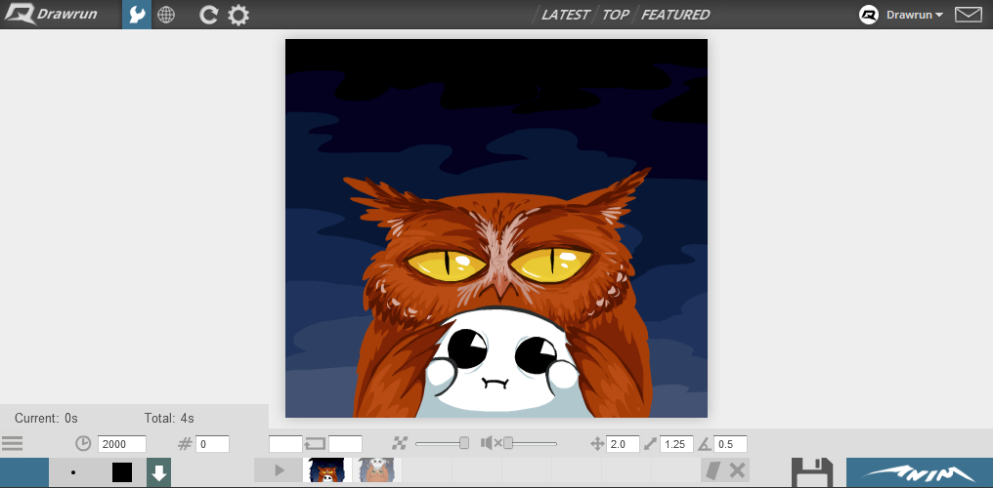Image resolution: width=993 pixels, height=488 pixels.
Task: Click the refresh arrow icon
Action: (x=208, y=15)
